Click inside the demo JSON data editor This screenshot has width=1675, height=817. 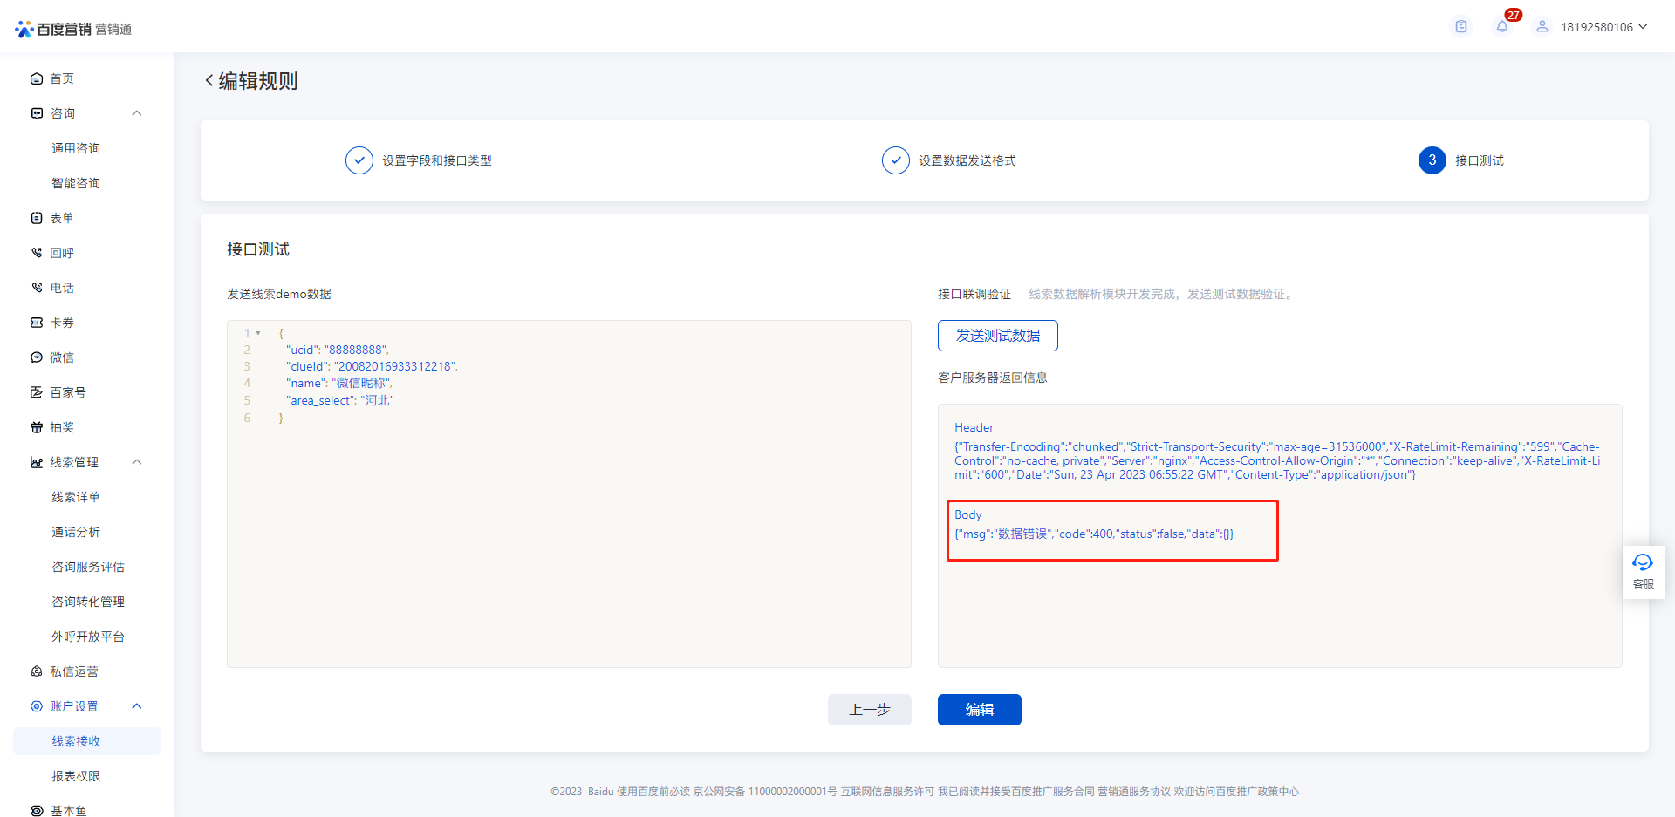[x=567, y=541]
